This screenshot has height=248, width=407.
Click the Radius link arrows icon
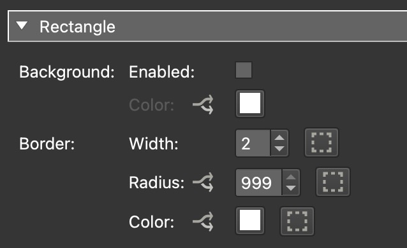(x=204, y=183)
